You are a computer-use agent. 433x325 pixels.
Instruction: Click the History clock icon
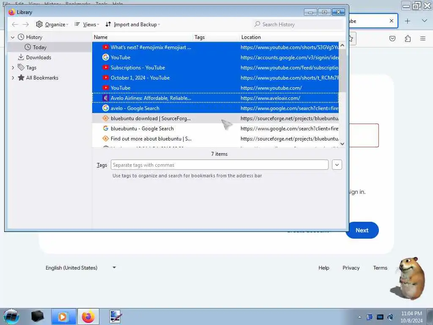[x=21, y=37]
